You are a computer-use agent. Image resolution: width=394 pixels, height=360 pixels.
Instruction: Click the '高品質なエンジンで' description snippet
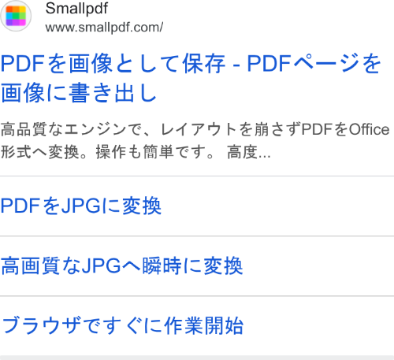tap(70, 130)
